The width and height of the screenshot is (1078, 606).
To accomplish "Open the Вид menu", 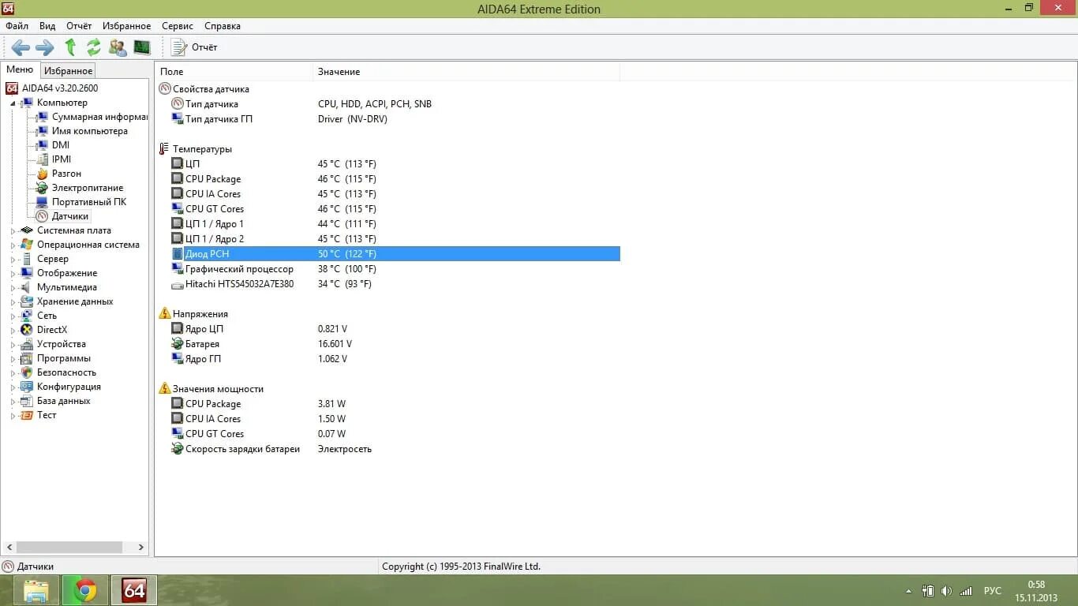I will coord(47,26).
